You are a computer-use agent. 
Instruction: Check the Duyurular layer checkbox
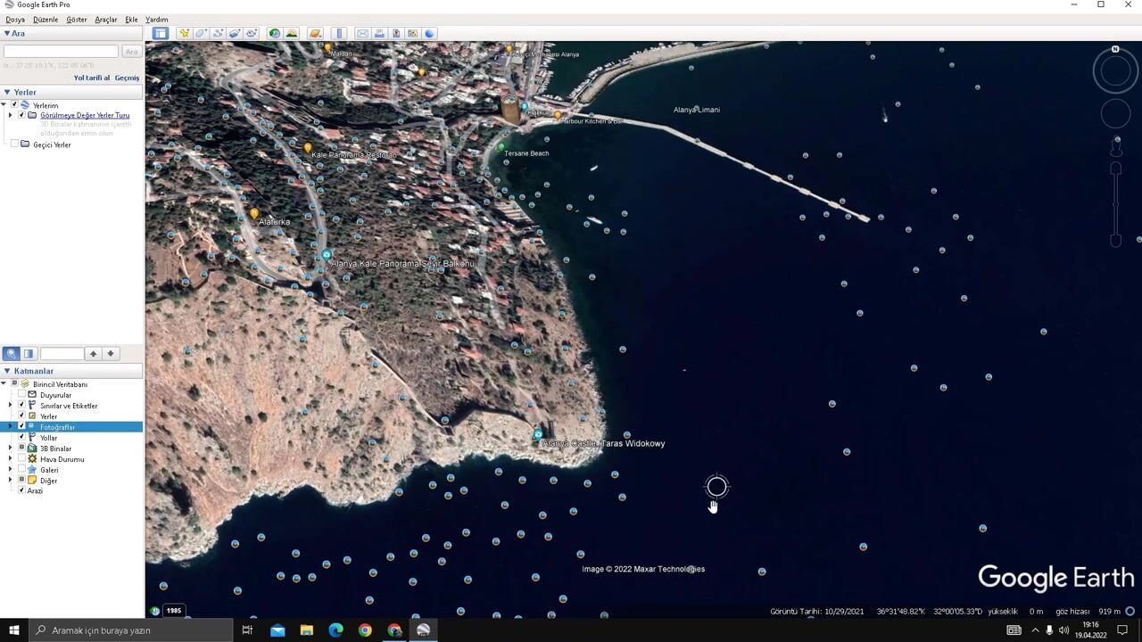(21, 395)
